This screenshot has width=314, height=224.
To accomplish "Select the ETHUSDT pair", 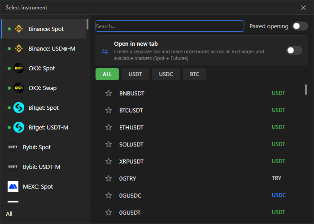I will pyautogui.click(x=199, y=127).
